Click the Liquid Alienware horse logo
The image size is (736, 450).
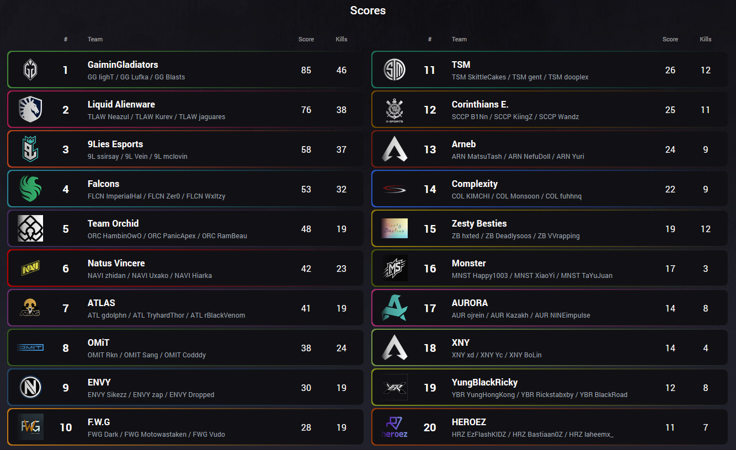point(30,110)
